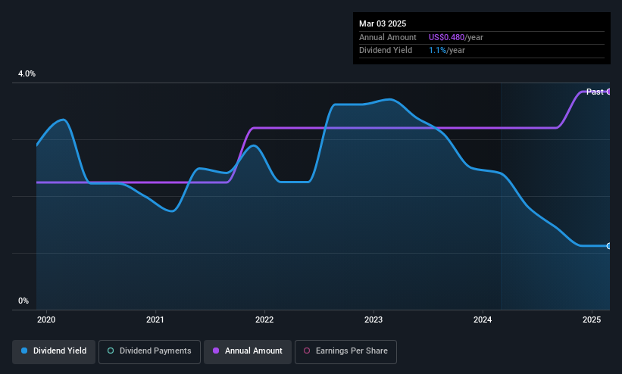
Task: Click the 2025 axis label
Action: pyautogui.click(x=592, y=319)
